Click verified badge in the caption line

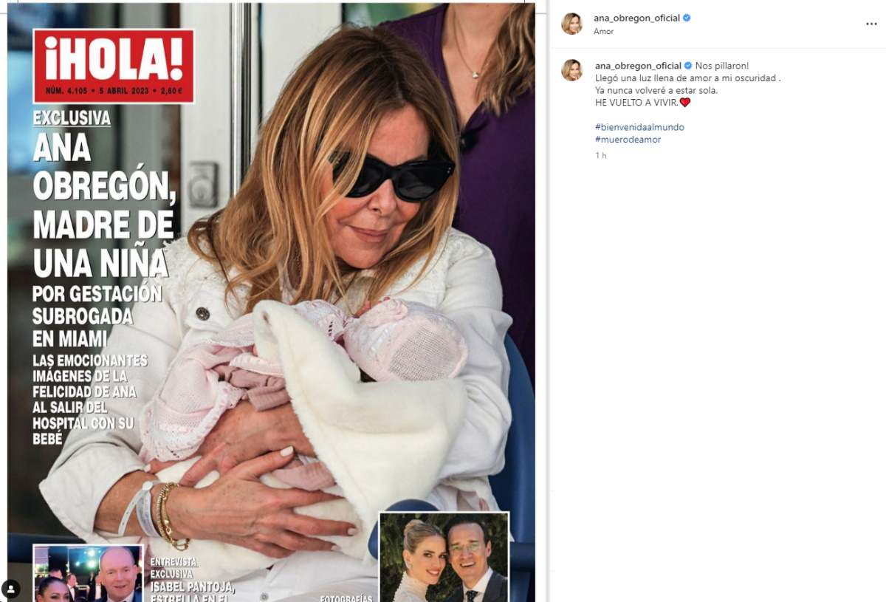click(688, 66)
